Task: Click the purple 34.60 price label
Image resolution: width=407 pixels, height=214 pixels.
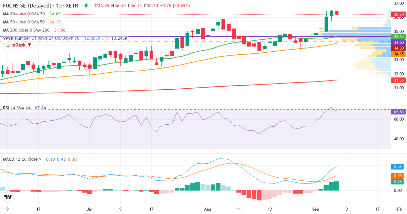Action: (x=398, y=42)
